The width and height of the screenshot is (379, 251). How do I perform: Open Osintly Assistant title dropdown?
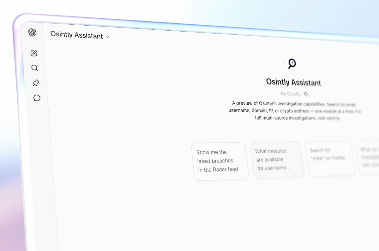tap(80, 35)
